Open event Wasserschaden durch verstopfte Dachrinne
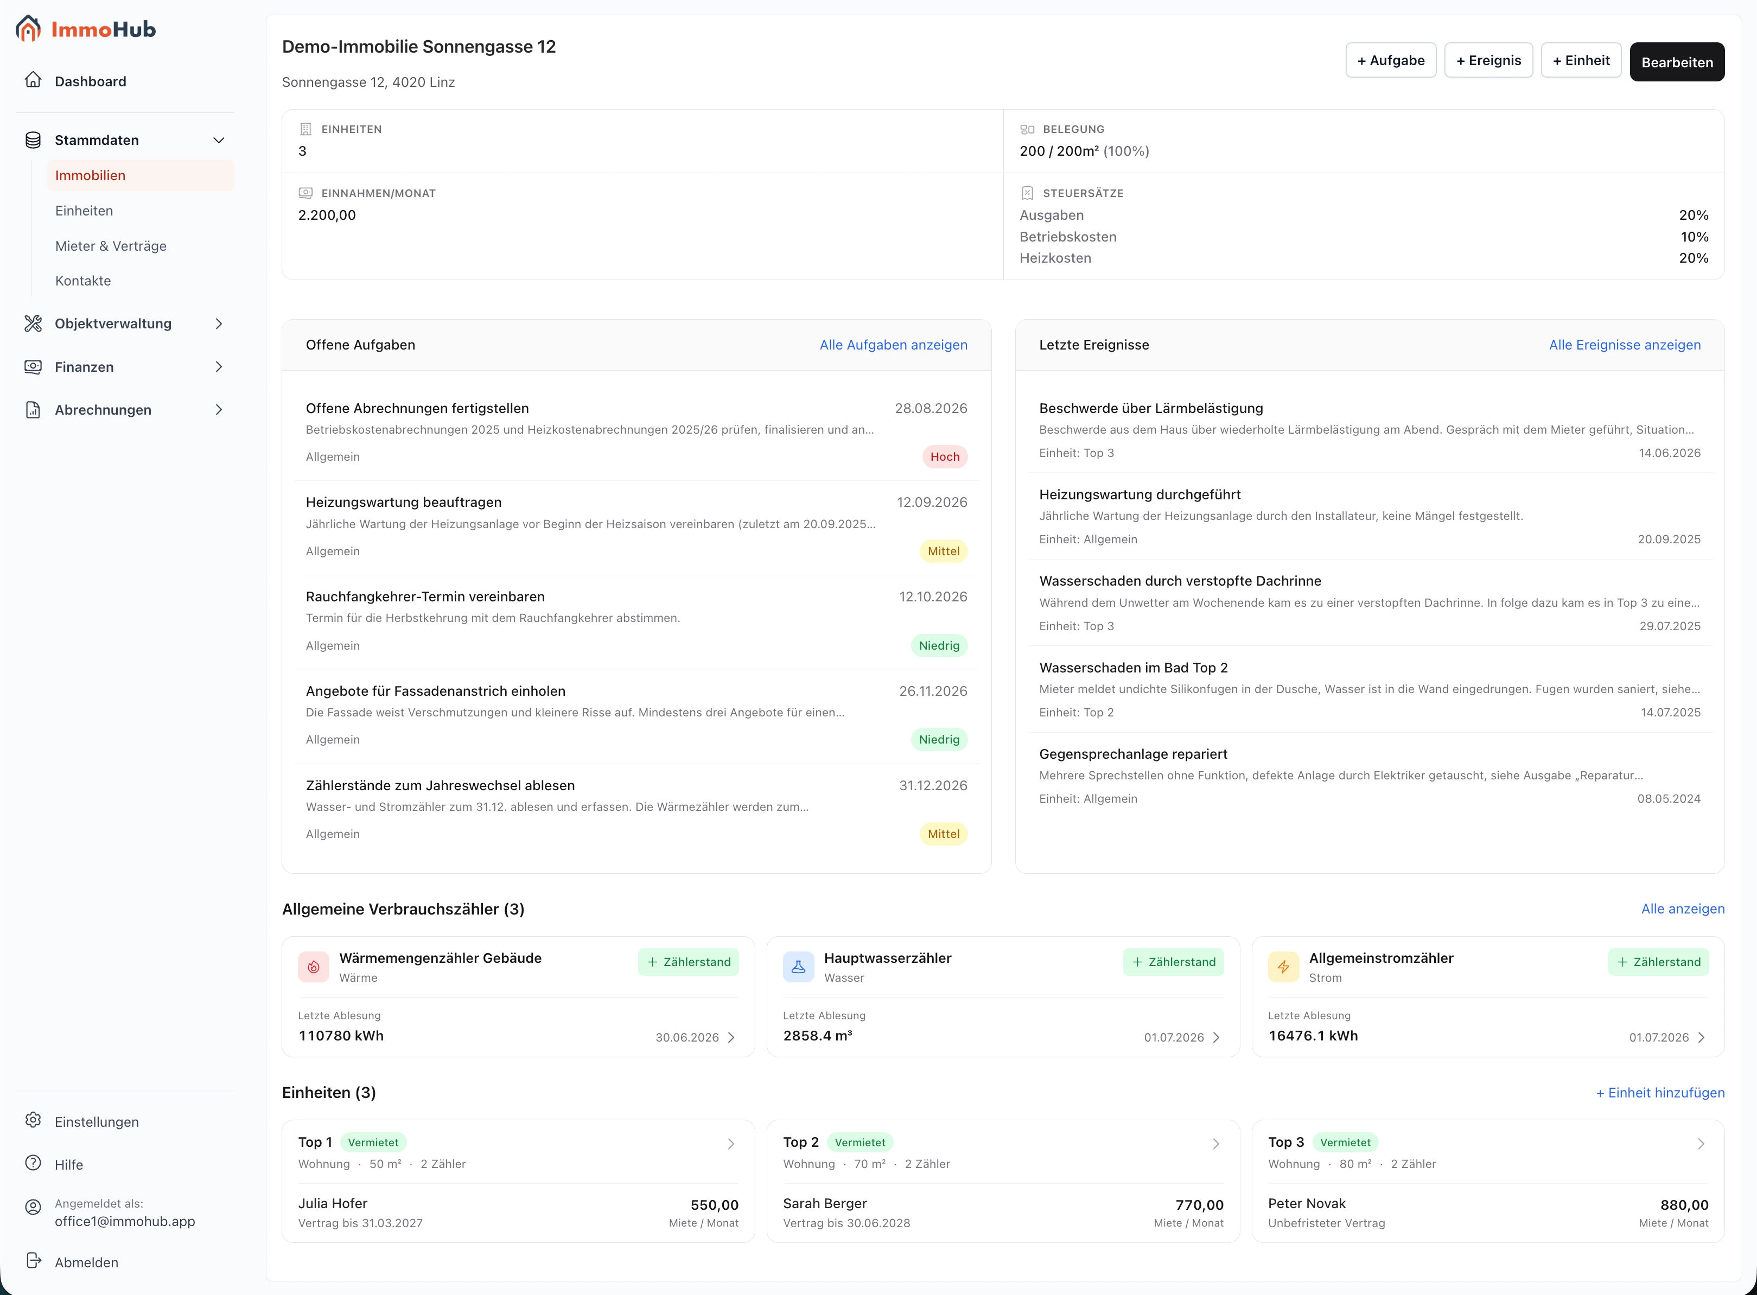1757x1295 pixels. pyautogui.click(x=1370, y=603)
